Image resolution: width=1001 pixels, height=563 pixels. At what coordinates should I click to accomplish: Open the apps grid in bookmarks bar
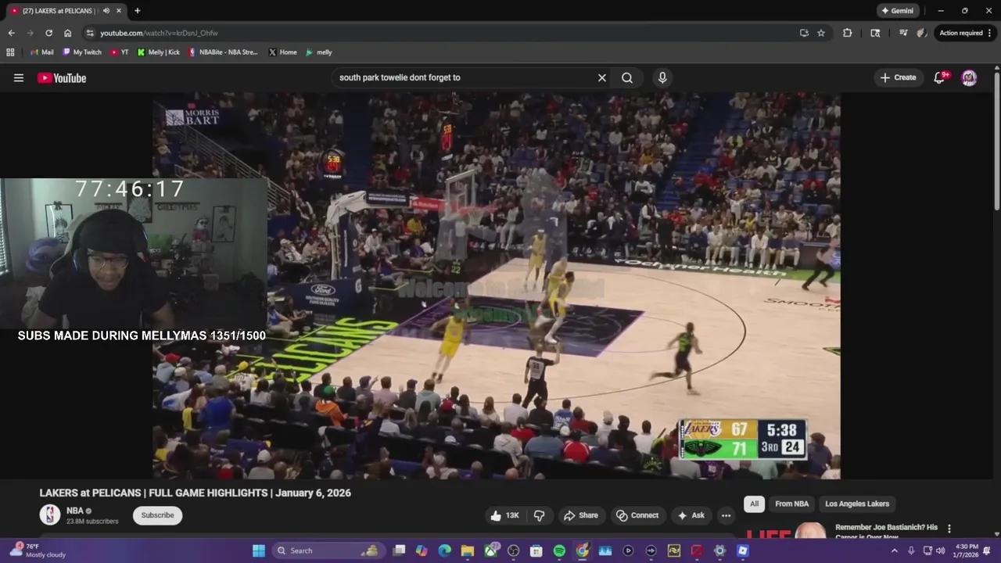point(10,52)
